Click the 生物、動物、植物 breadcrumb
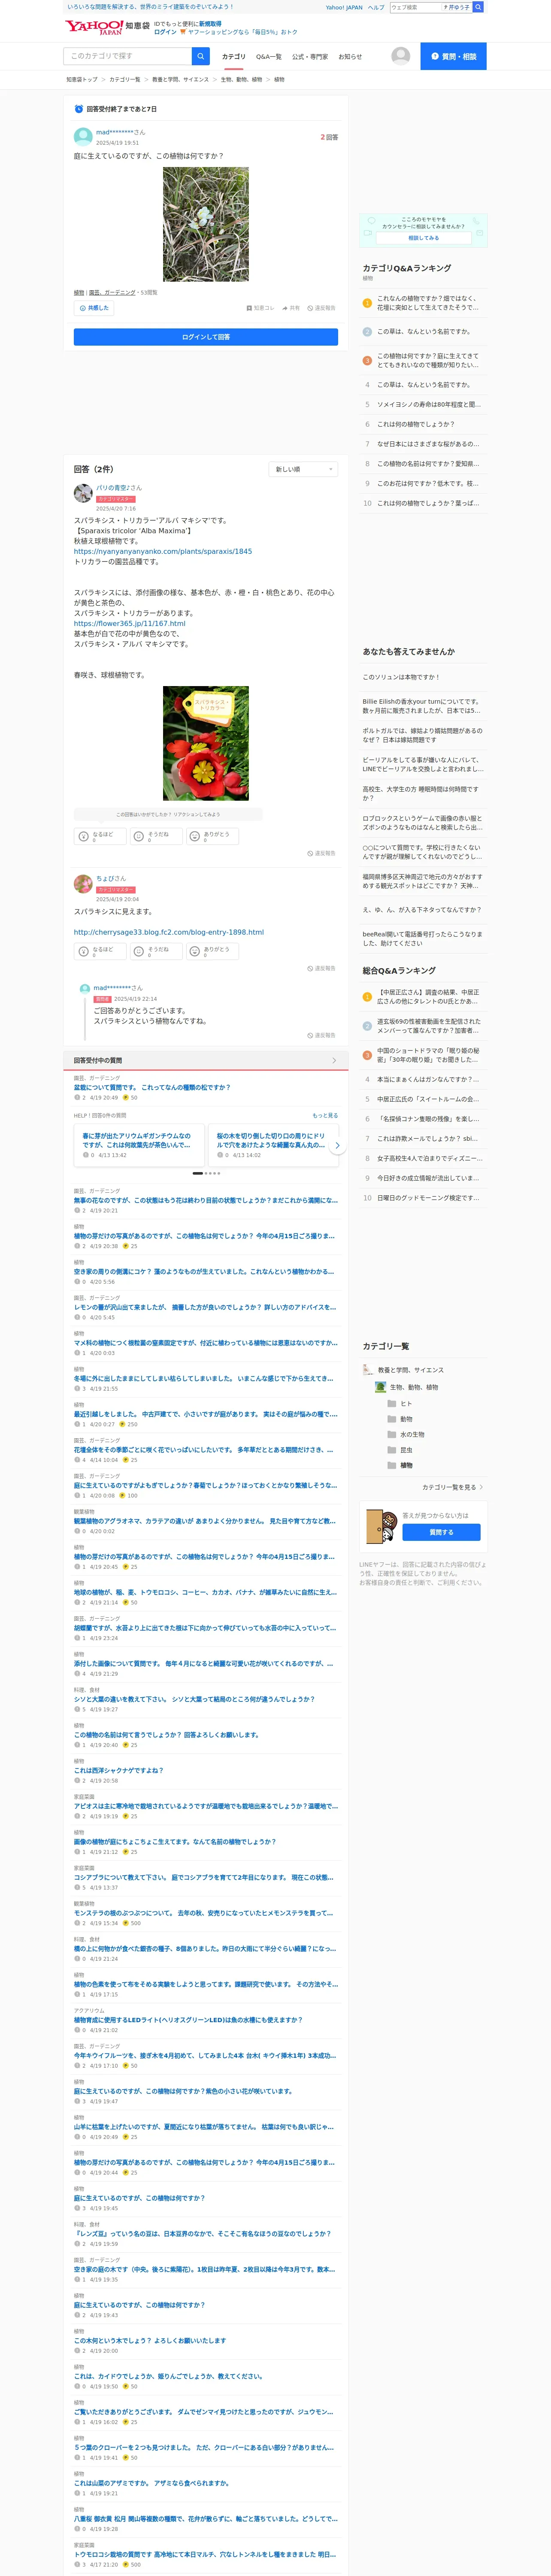 pyautogui.click(x=241, y=79)
